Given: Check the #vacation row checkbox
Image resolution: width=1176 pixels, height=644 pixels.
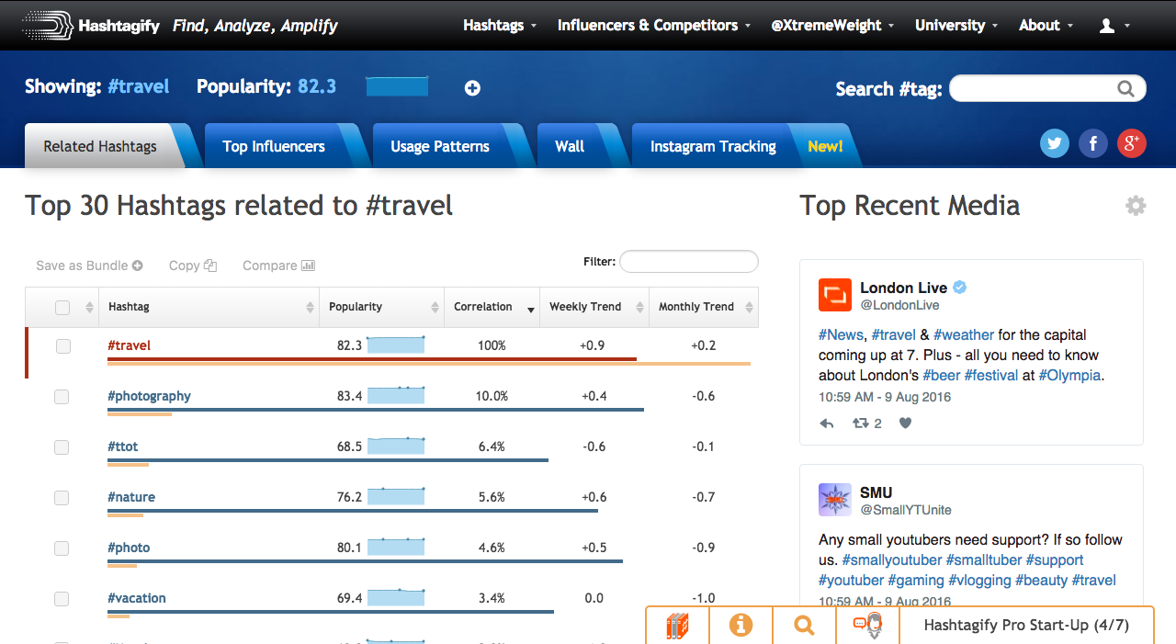Looking at the screenshot, I should point(62,599).
